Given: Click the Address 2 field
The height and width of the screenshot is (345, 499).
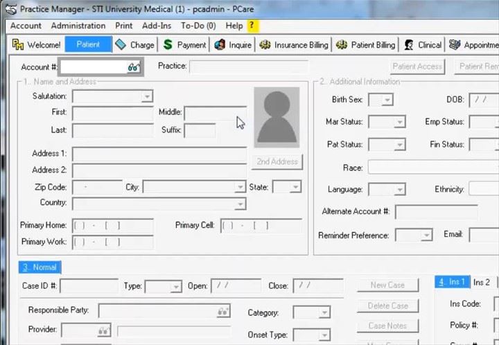Looking at the screenshot, I should [159, 170].
